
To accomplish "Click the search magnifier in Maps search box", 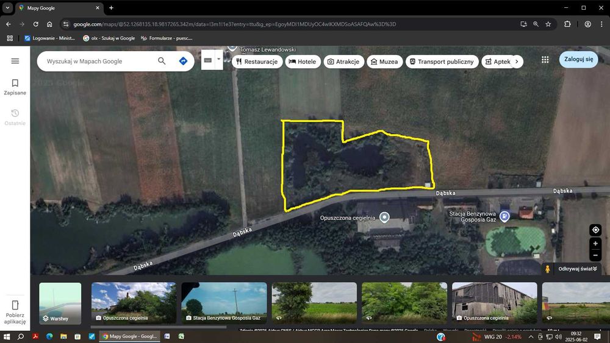I will click(162, 61).
